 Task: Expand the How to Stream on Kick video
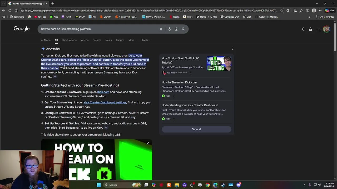pos(148,143)
